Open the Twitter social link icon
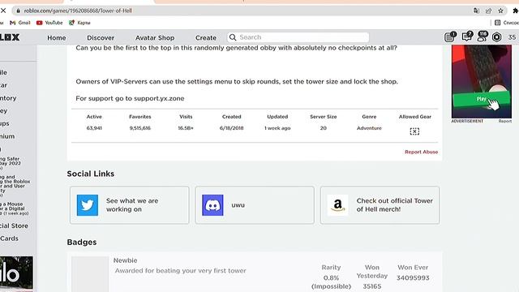 pyautogui.click(x=88, y=205)
